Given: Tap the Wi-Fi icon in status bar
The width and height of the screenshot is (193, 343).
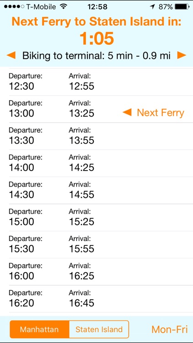Looking at the screenshot, I should pyautogui.click(x=64, y=7).
